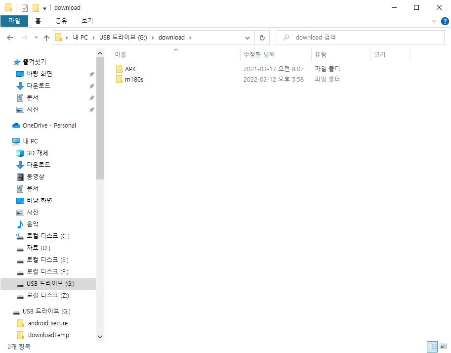The width and height of the screenshot is (451, 353).
Task: Select the APK folder
Action: coord(130,69)
